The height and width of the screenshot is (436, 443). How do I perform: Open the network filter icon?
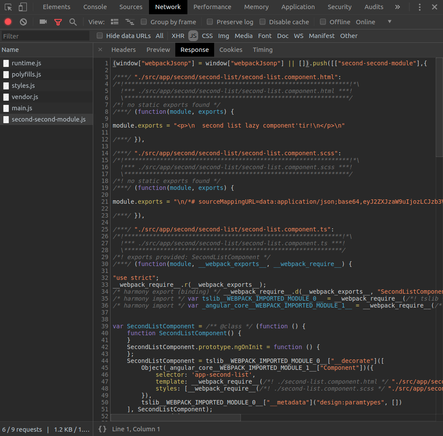point(58,21)
